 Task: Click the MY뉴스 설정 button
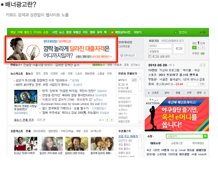[x=134, y=80]
